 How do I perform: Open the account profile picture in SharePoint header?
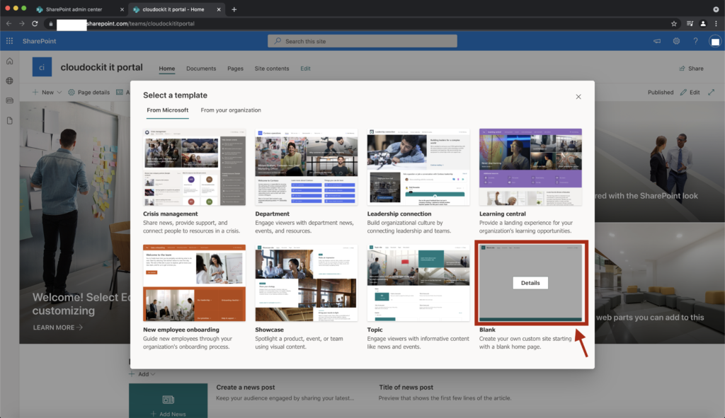[715, 42]
